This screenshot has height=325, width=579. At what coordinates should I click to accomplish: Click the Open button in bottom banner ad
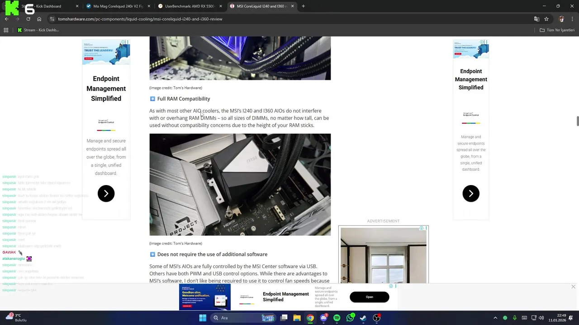tap(370, 297)
